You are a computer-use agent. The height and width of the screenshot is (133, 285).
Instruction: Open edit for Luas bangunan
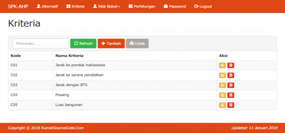point(222,105)
